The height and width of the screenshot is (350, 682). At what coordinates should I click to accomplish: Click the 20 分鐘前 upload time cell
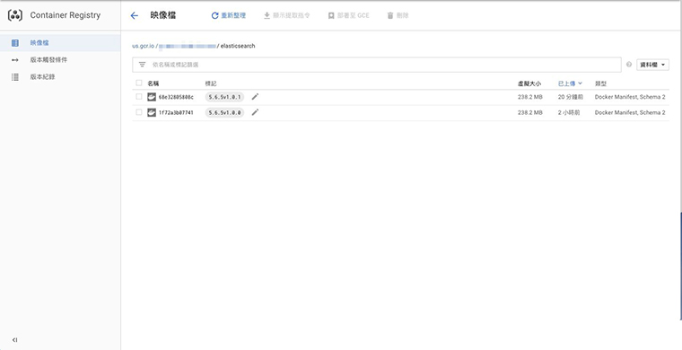point(571,98)
